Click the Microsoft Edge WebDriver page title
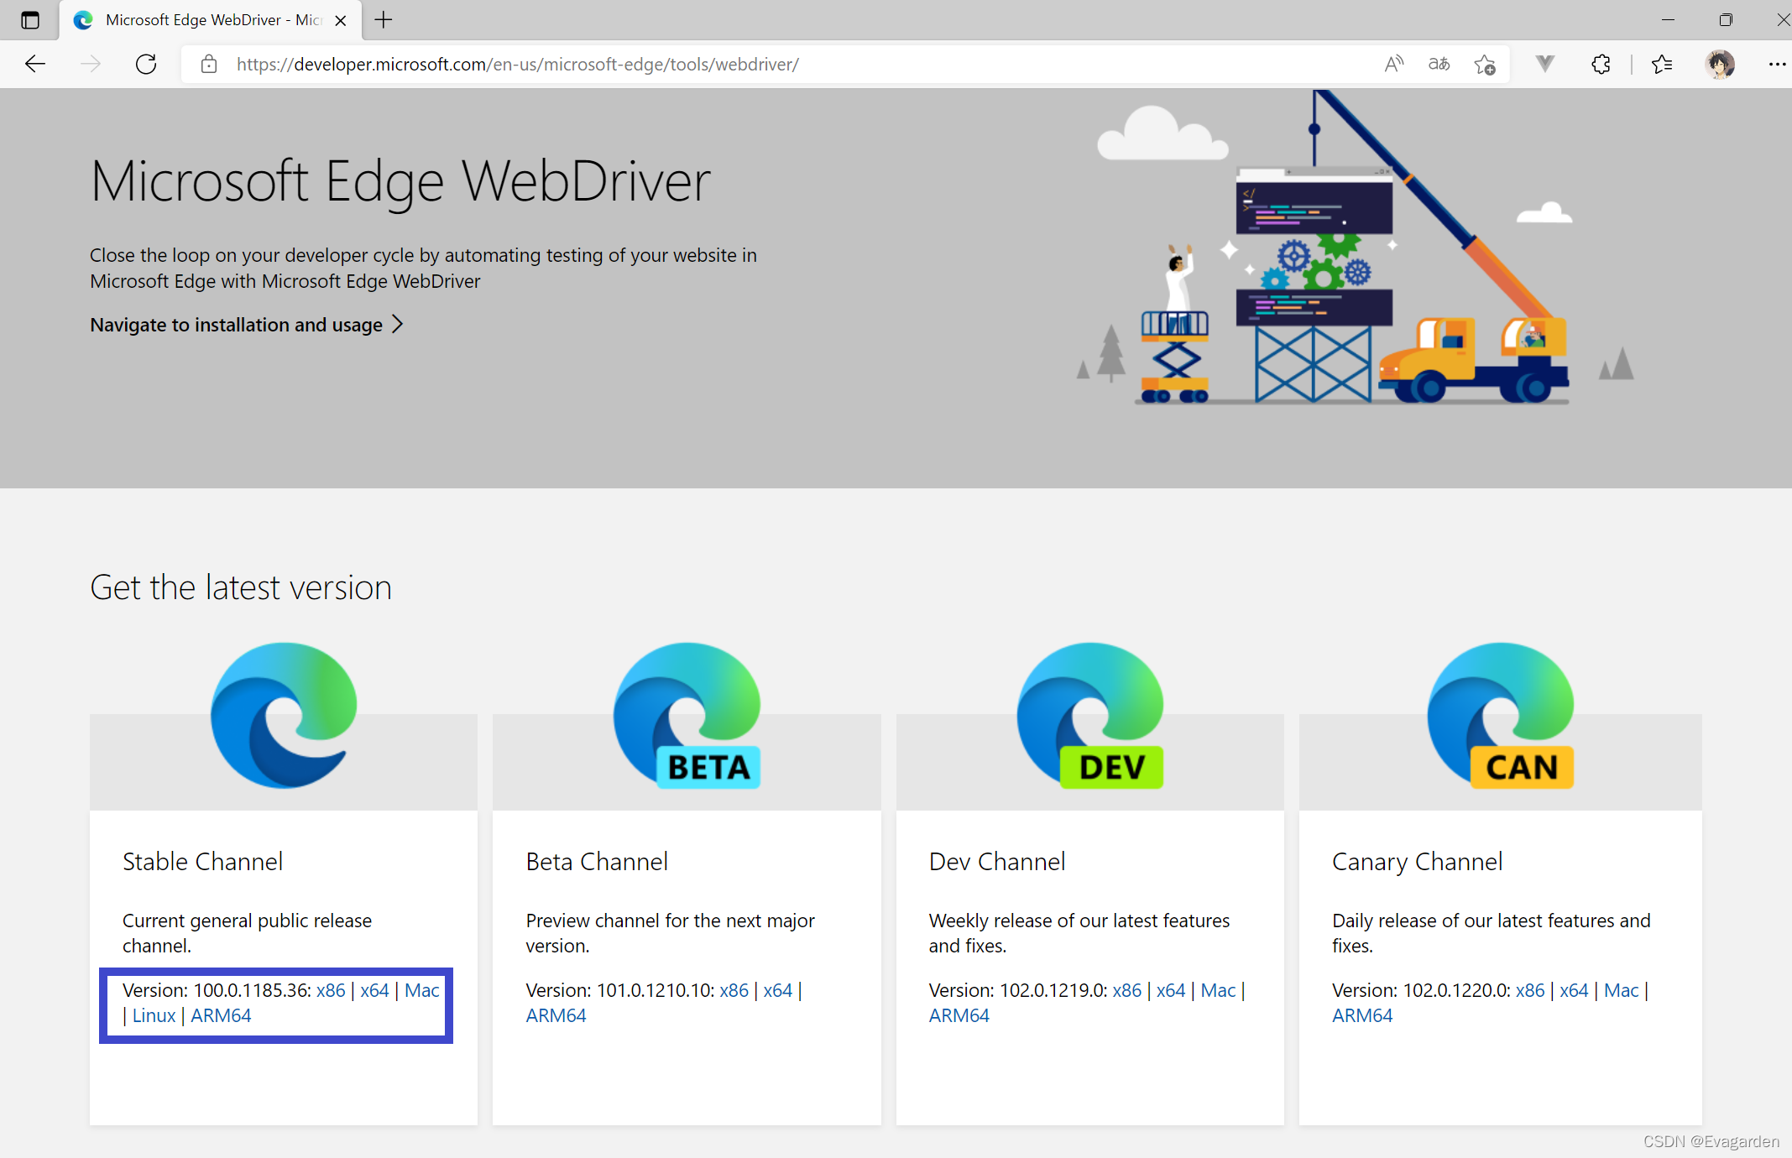Viewport: 1792px width, 1158px height. (400, 181)
